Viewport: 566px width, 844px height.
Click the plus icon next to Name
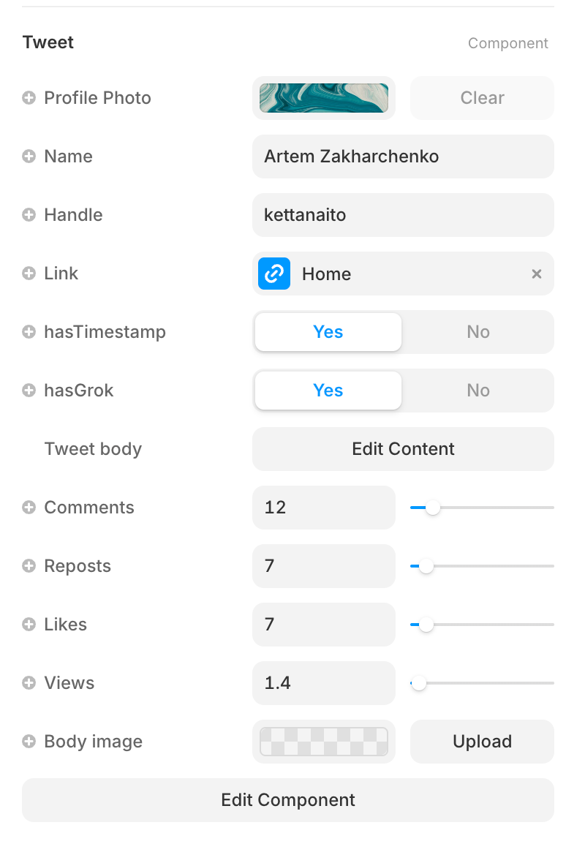point(30,156)
